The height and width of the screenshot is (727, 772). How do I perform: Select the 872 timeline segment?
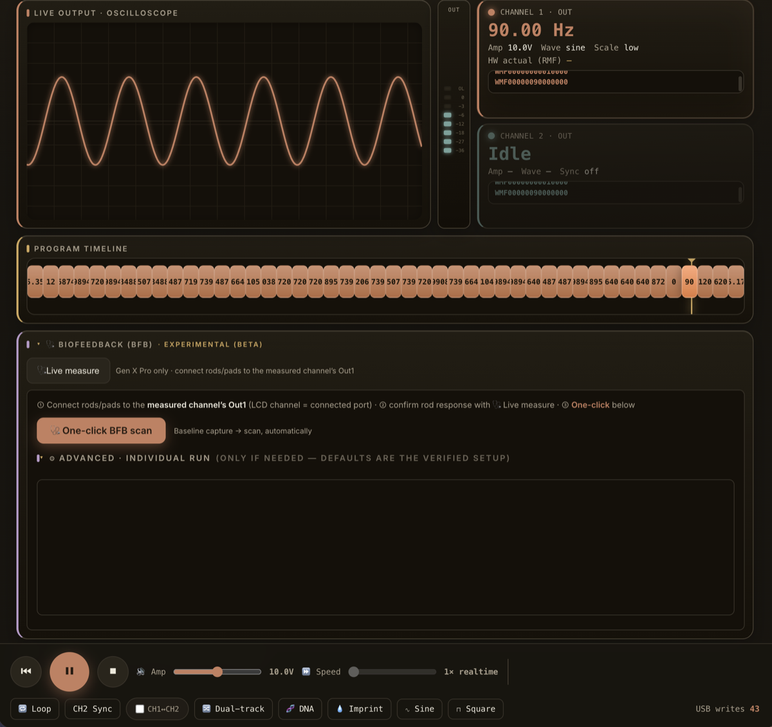(658, 282)
